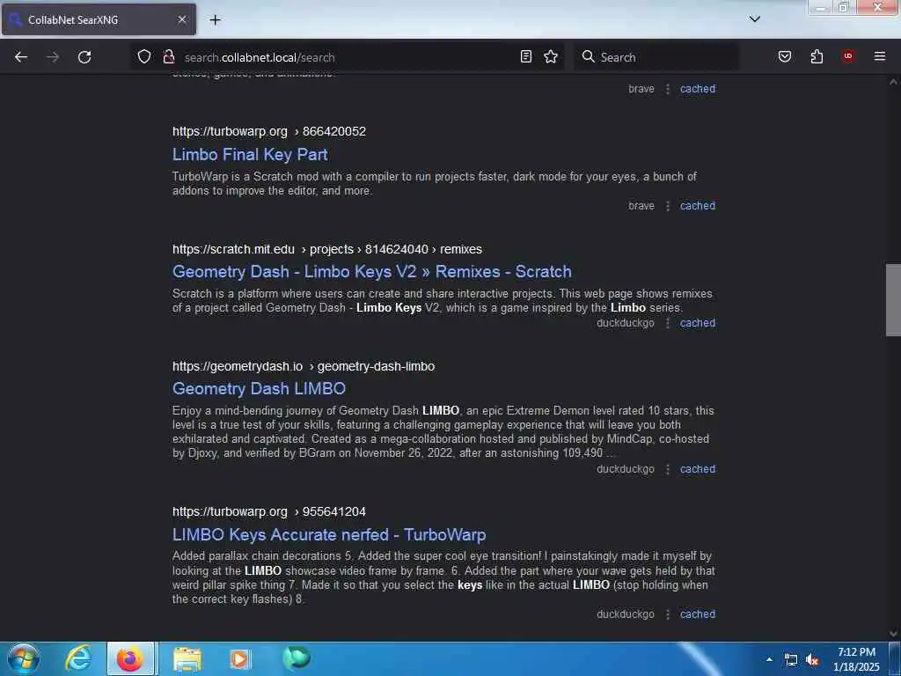Open Windows Explorer folder from taskbar
Image resolution: width=901 pixels, height=676 pixels.
pyautogui.click(x=187, y=658)
